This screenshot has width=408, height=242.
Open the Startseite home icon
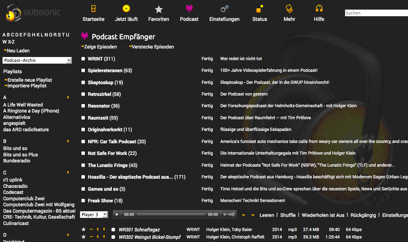click(x=93, y=8)
